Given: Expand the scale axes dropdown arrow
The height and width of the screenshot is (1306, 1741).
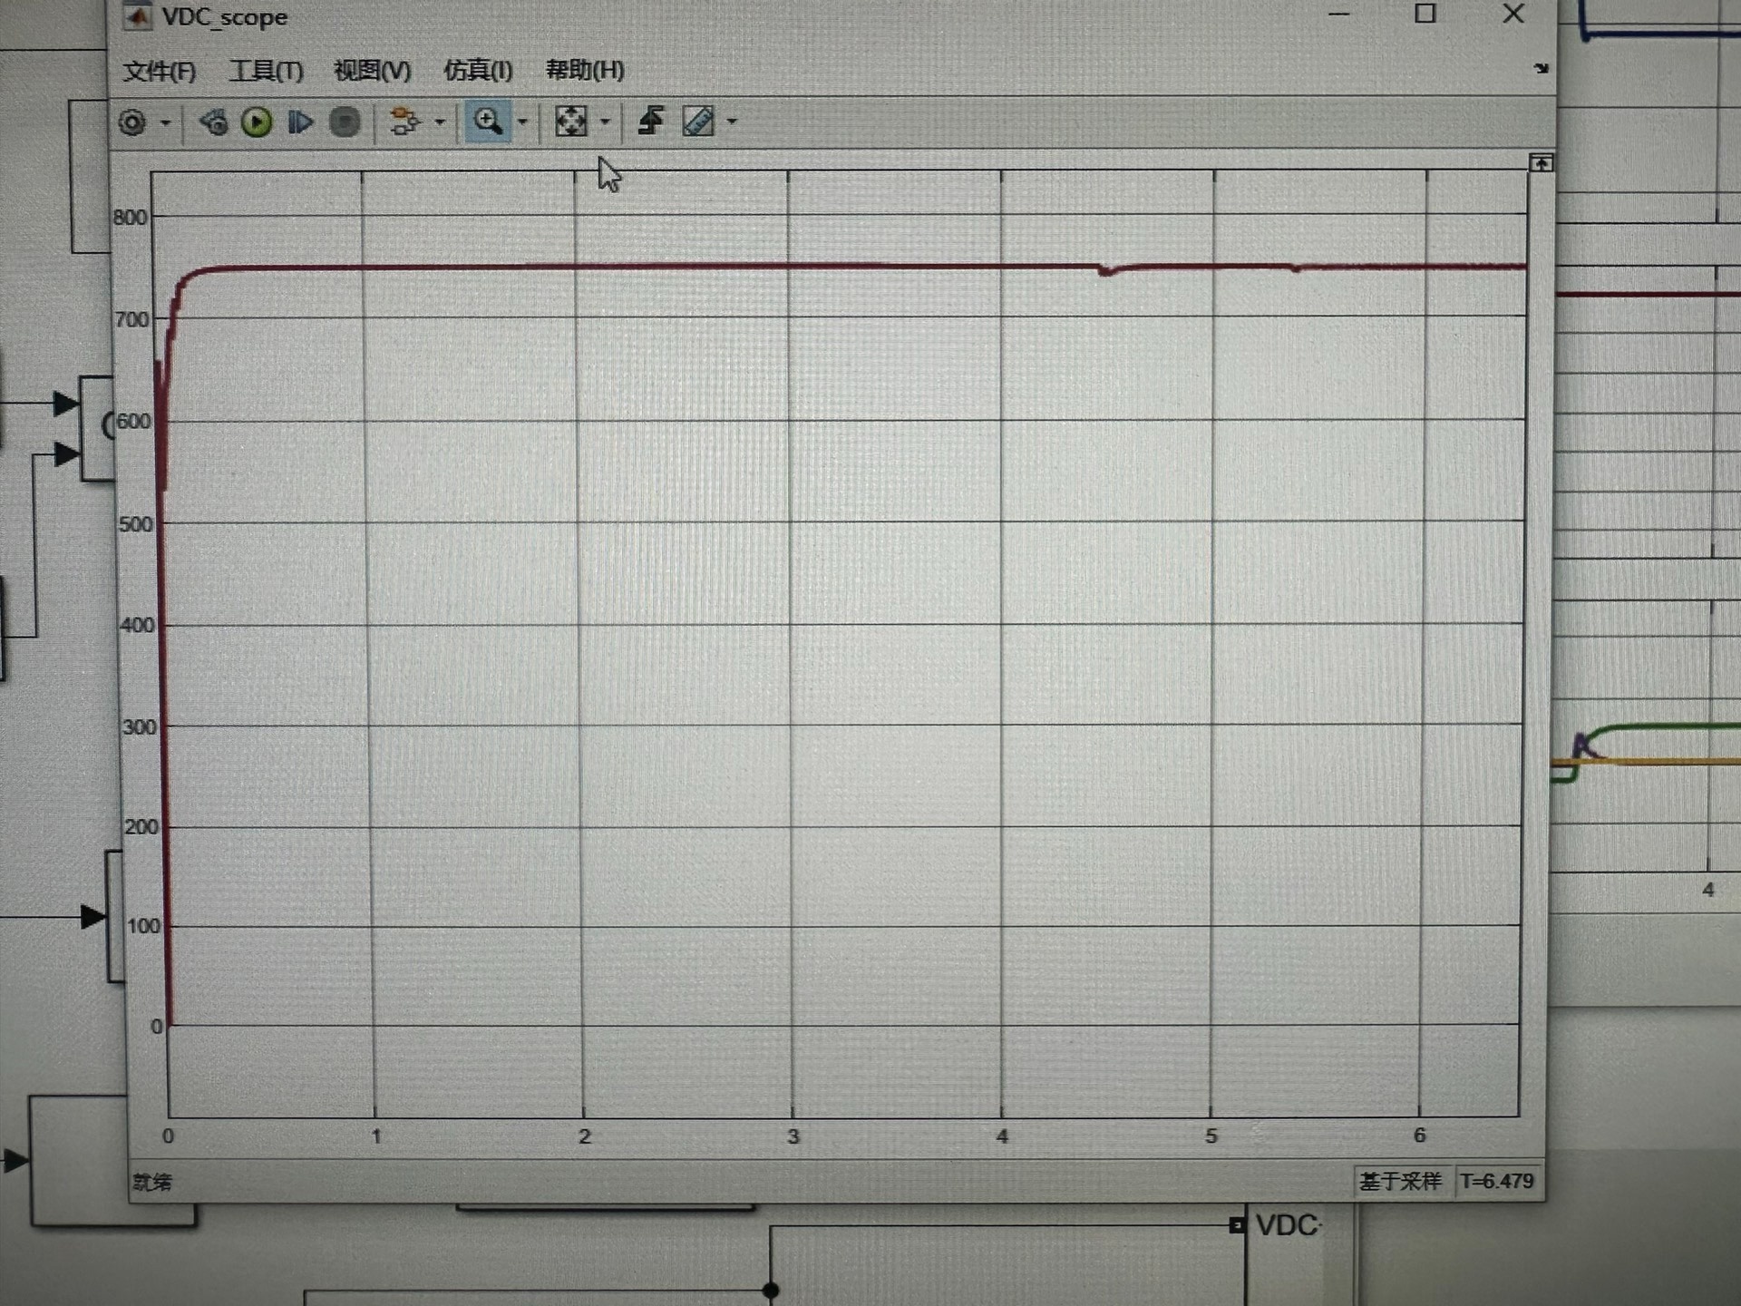Looking at the screenshot, I should (606, 122).
